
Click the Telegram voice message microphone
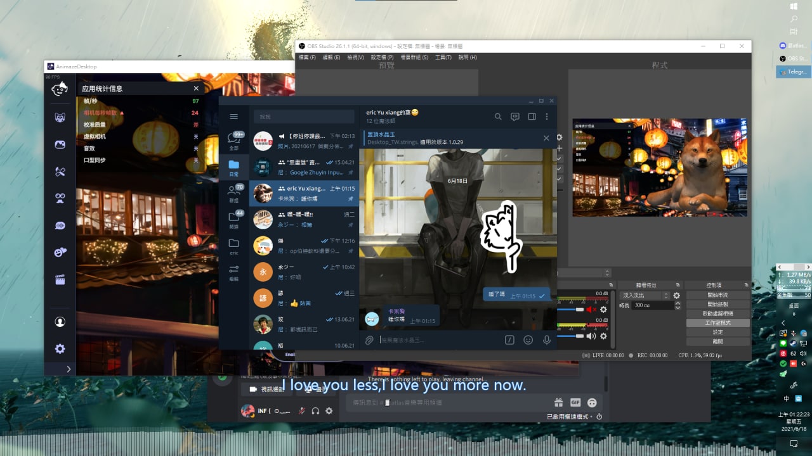[x=546, y=340]
